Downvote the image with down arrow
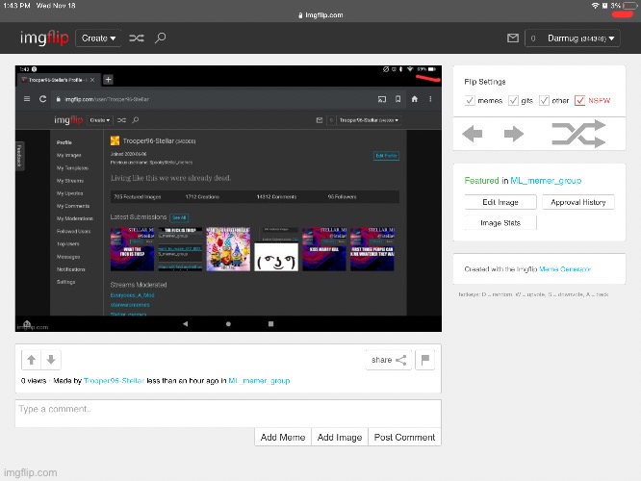641x481 pixels. (x=51, y=360)
